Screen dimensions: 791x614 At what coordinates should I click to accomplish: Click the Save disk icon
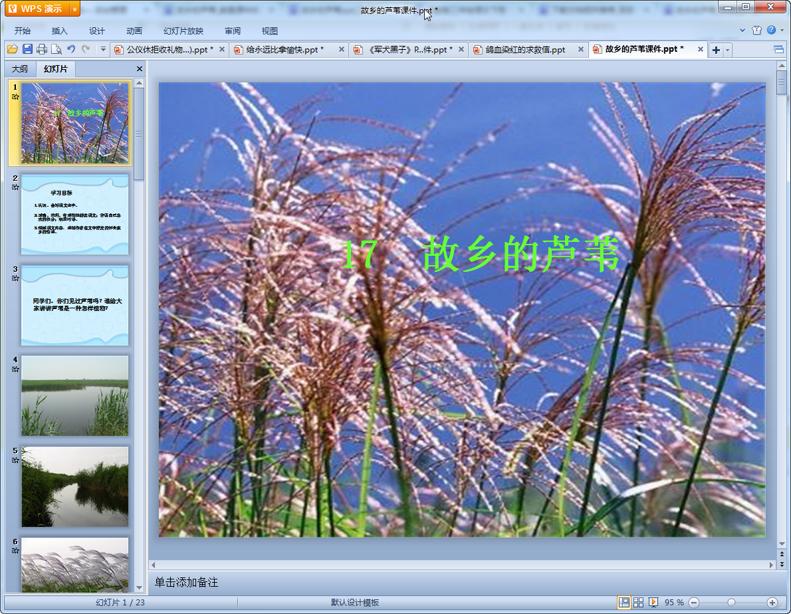point(27,49)
